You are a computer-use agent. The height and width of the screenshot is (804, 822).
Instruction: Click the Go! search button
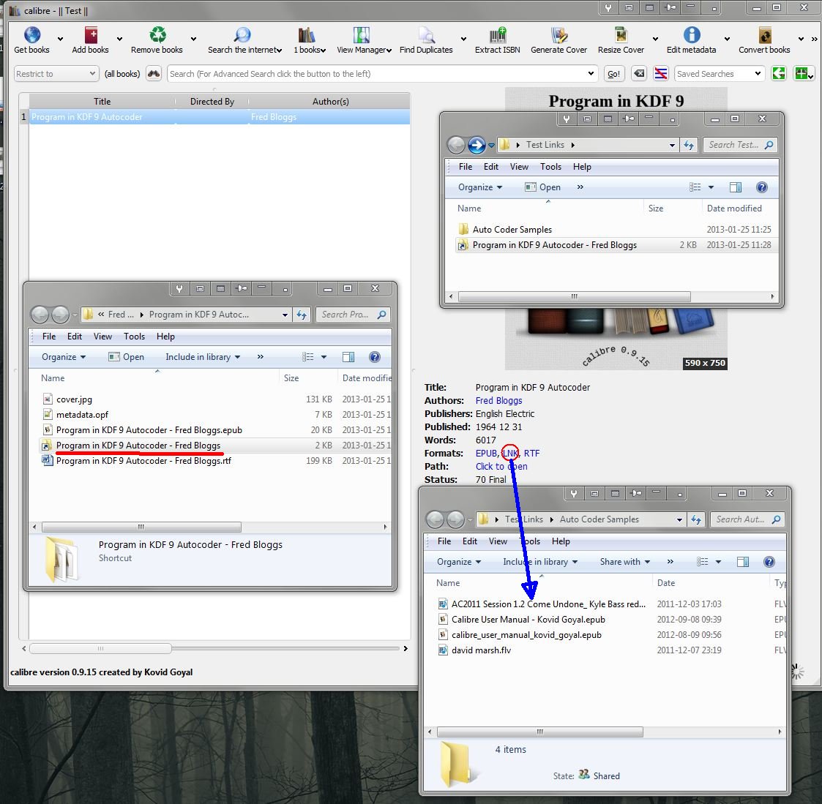click(613, 74)
